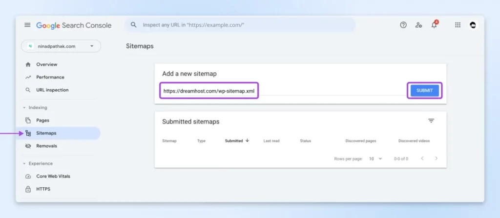Go to the next page of sitemaps
Screen dimensions: 500x218
tap(436, 159)
